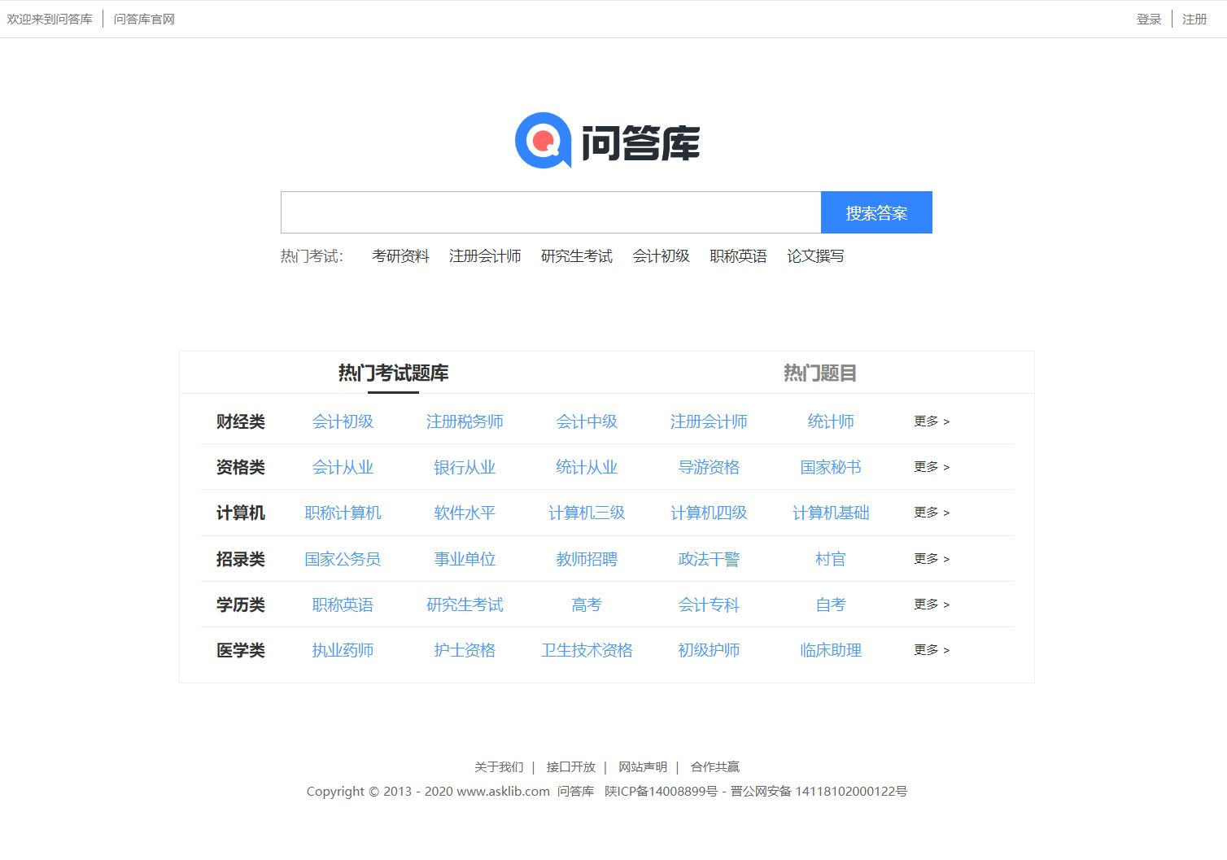This screenshot has width=1227, height=860.
Task: Click the 计算机 category label
Action: click(x=241, y=513)
